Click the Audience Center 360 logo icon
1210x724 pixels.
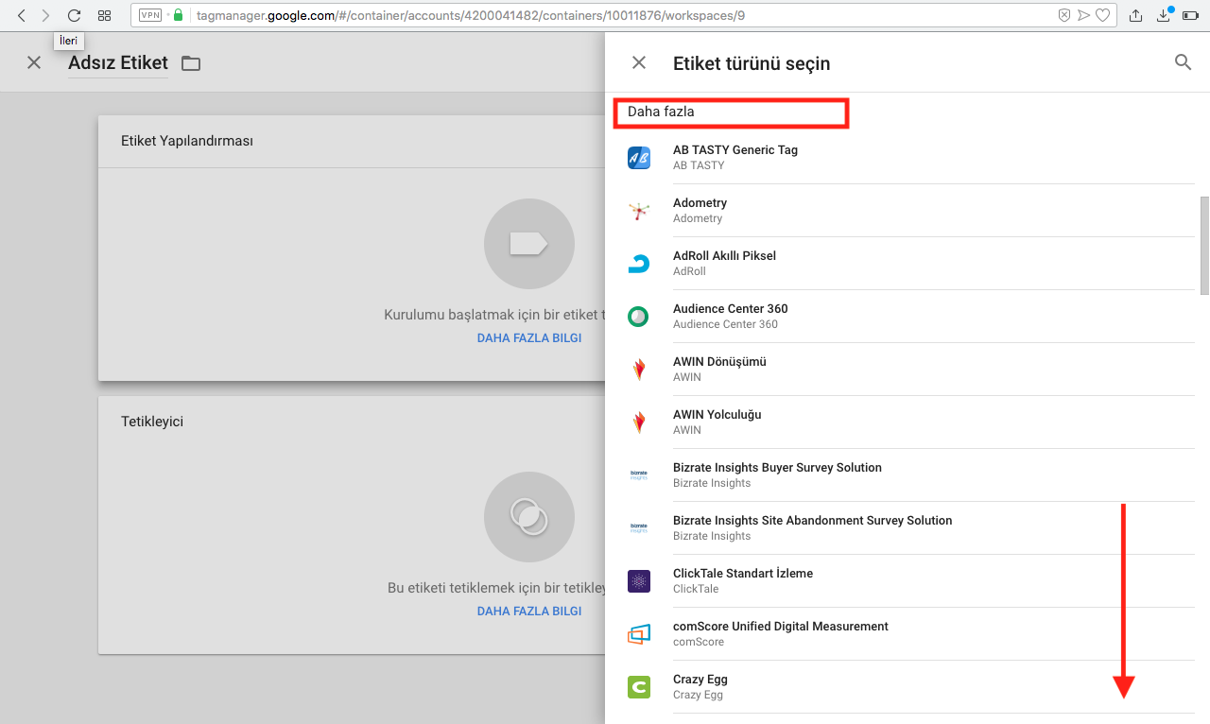coord(639,317)
